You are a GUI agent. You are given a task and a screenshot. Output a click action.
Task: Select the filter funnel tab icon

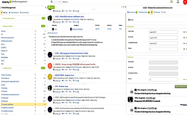pos(1,13)
